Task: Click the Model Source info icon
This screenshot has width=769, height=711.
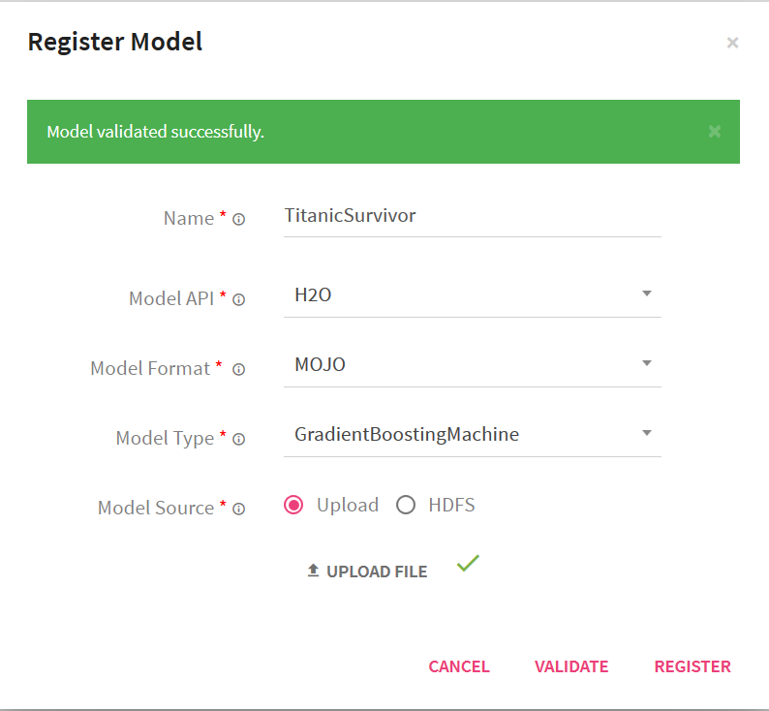Action: (x=238, y=509)
